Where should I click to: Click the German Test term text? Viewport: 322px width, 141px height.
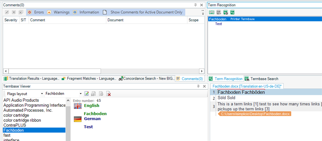[x=88, y=127]
